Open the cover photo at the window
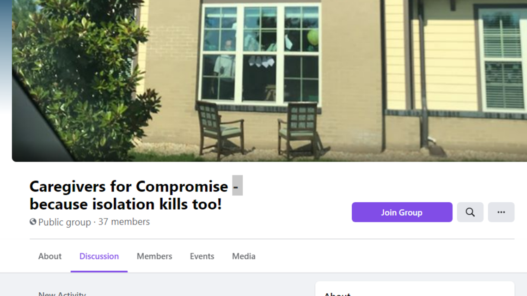Image resolution: width=527 pixels, height=296 pixels. [260, 53]
